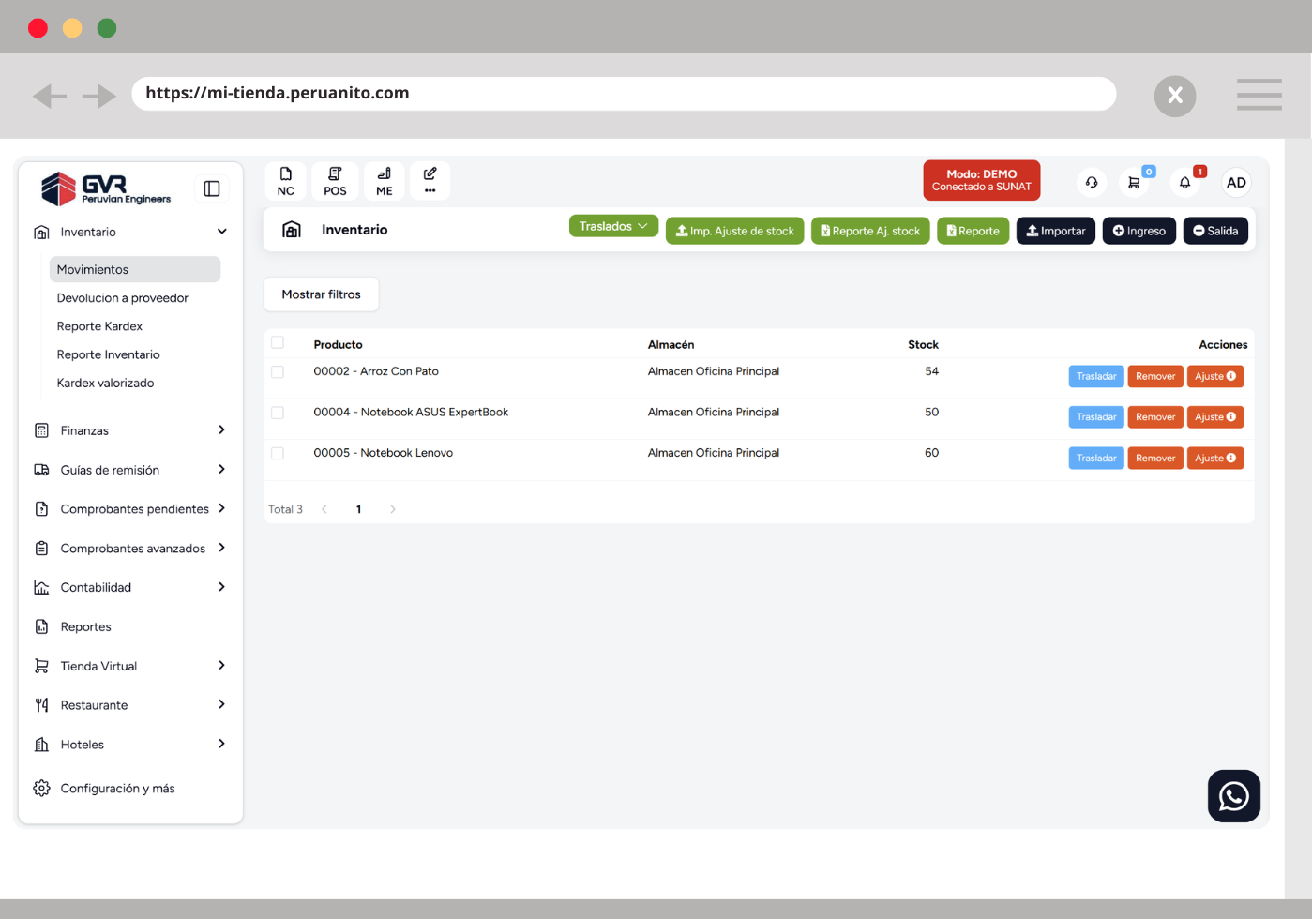Screen dimensions: 1312x919
Task: Click the Salida button
Action: point(1215,231)
